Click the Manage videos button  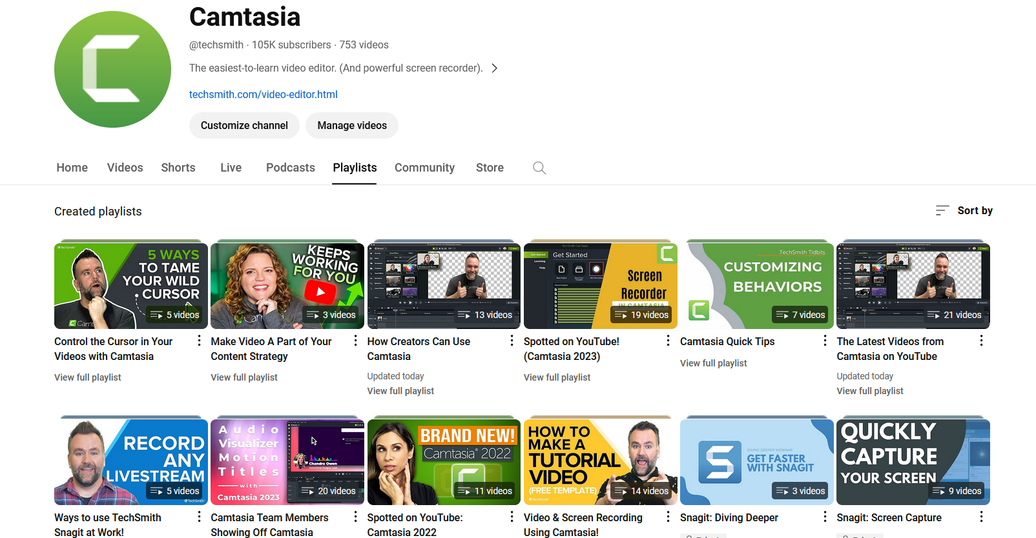coord(352,125)
